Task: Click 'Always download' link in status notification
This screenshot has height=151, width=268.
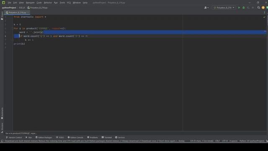Action: click(x=130, y=141)
